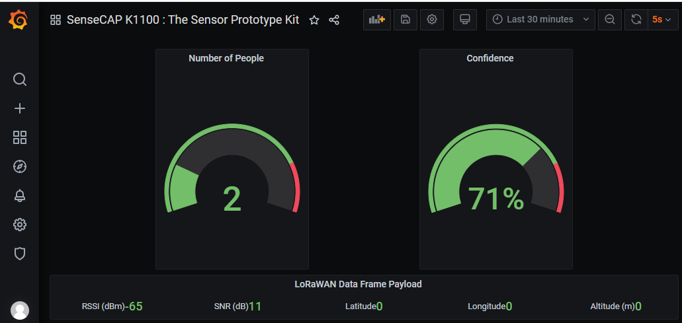
Task: Open the search dashboards icon
Action: pos(20,79)
